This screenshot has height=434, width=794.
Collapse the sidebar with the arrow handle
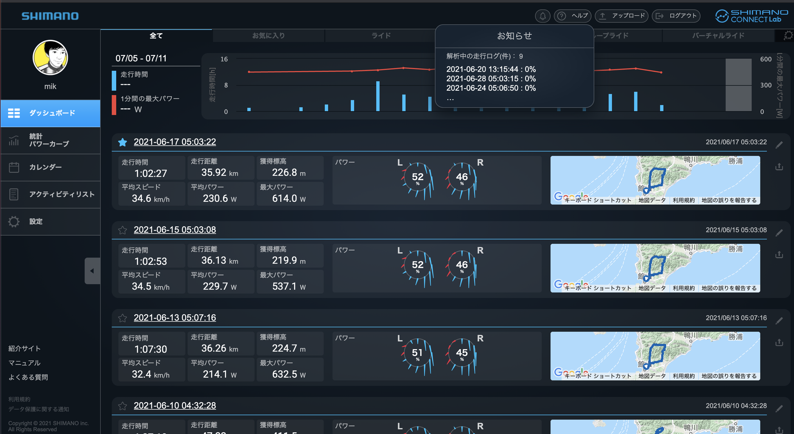[92, 271]
